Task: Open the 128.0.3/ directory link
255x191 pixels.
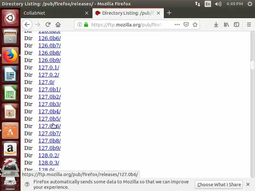Action: click(x=49, y=163)
